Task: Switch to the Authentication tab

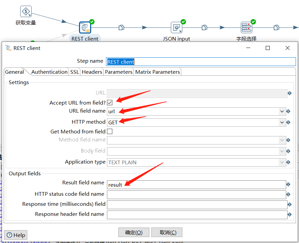Action: pos(49,71)
